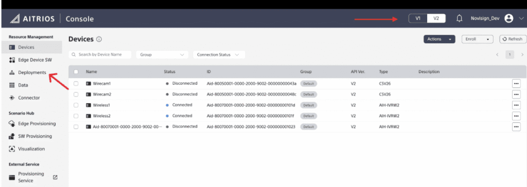Click the device icon next to Wireless1
The width and height of the screenshot is (527, 187).
click(x=89, y=105)
